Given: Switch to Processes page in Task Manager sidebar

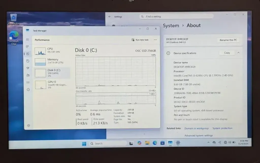Looking at the screenshot, I should pyautogui.click(x=27, y=47).
